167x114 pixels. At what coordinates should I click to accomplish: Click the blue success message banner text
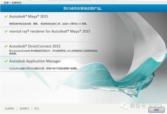(82, 8)
